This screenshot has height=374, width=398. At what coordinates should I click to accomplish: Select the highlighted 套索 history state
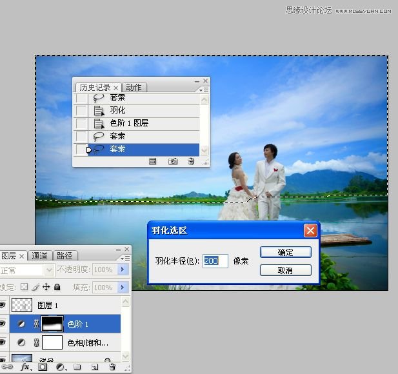tap(143, 150)
